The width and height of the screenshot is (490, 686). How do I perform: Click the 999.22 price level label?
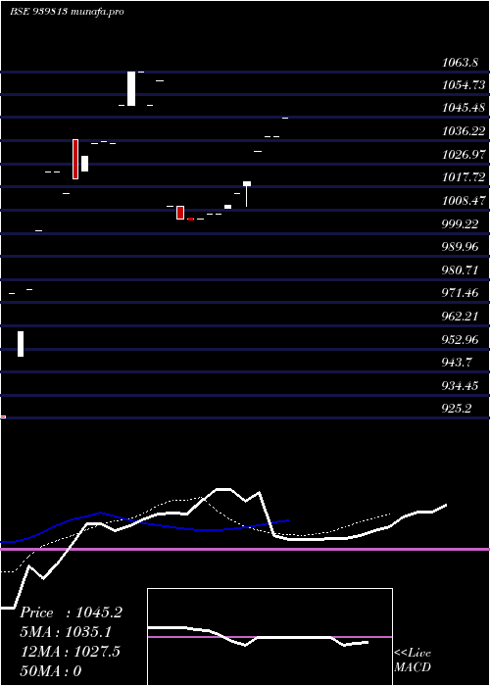click(x=460, y=224)
